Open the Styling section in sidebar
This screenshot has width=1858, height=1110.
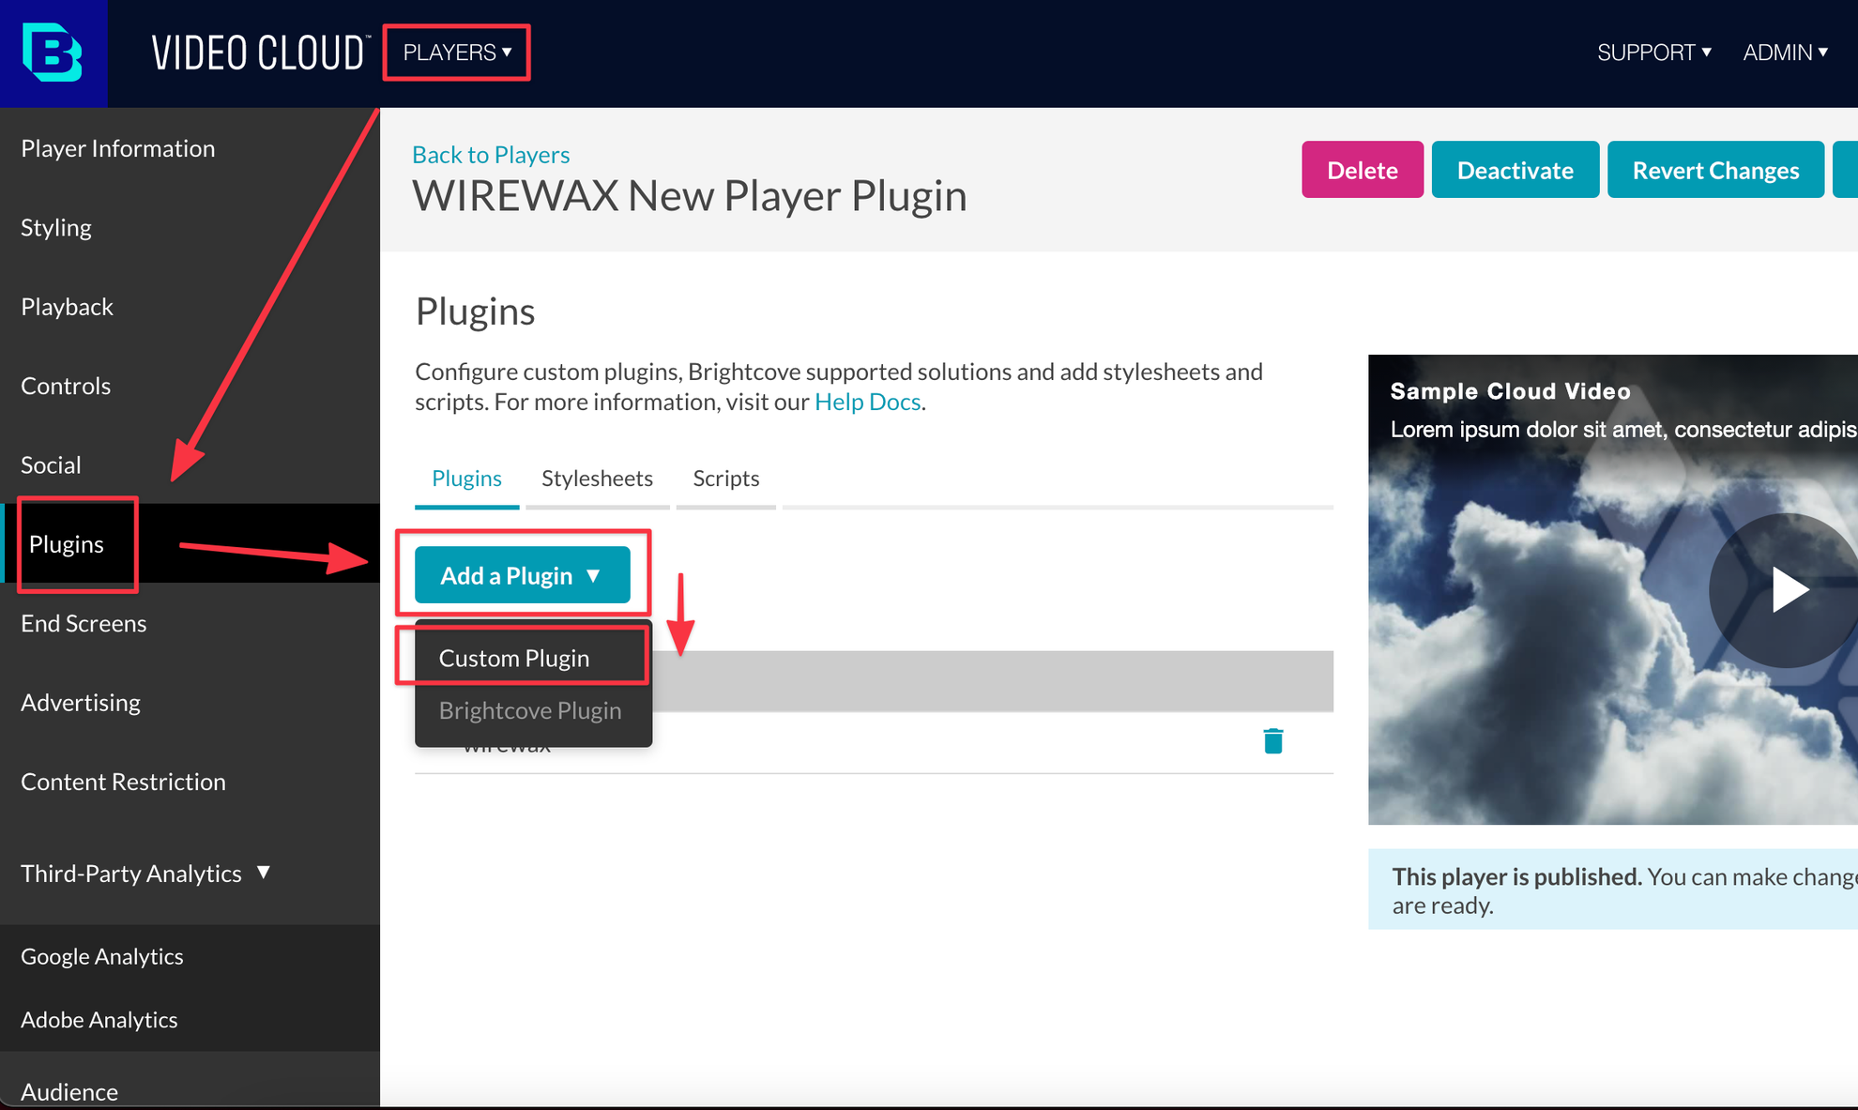click(x=56, y=227)
